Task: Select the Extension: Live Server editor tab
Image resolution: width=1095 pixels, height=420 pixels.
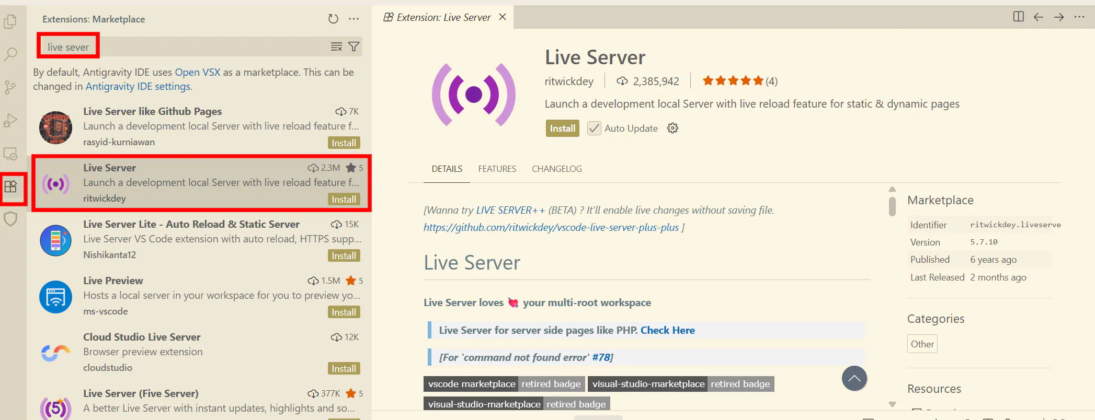Action: coord(444,17)
